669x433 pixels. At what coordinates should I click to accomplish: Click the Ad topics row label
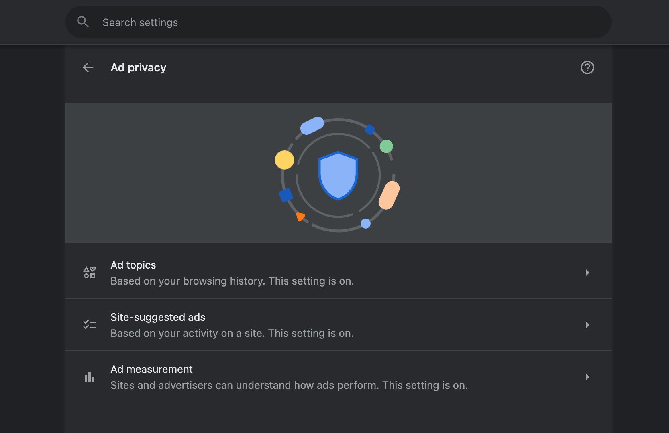[x=133, y=265]
